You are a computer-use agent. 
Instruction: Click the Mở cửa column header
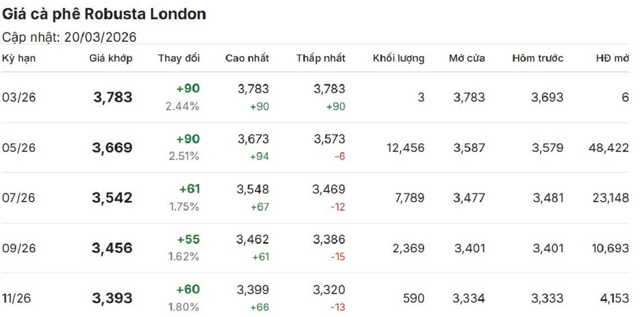point(467,58)
